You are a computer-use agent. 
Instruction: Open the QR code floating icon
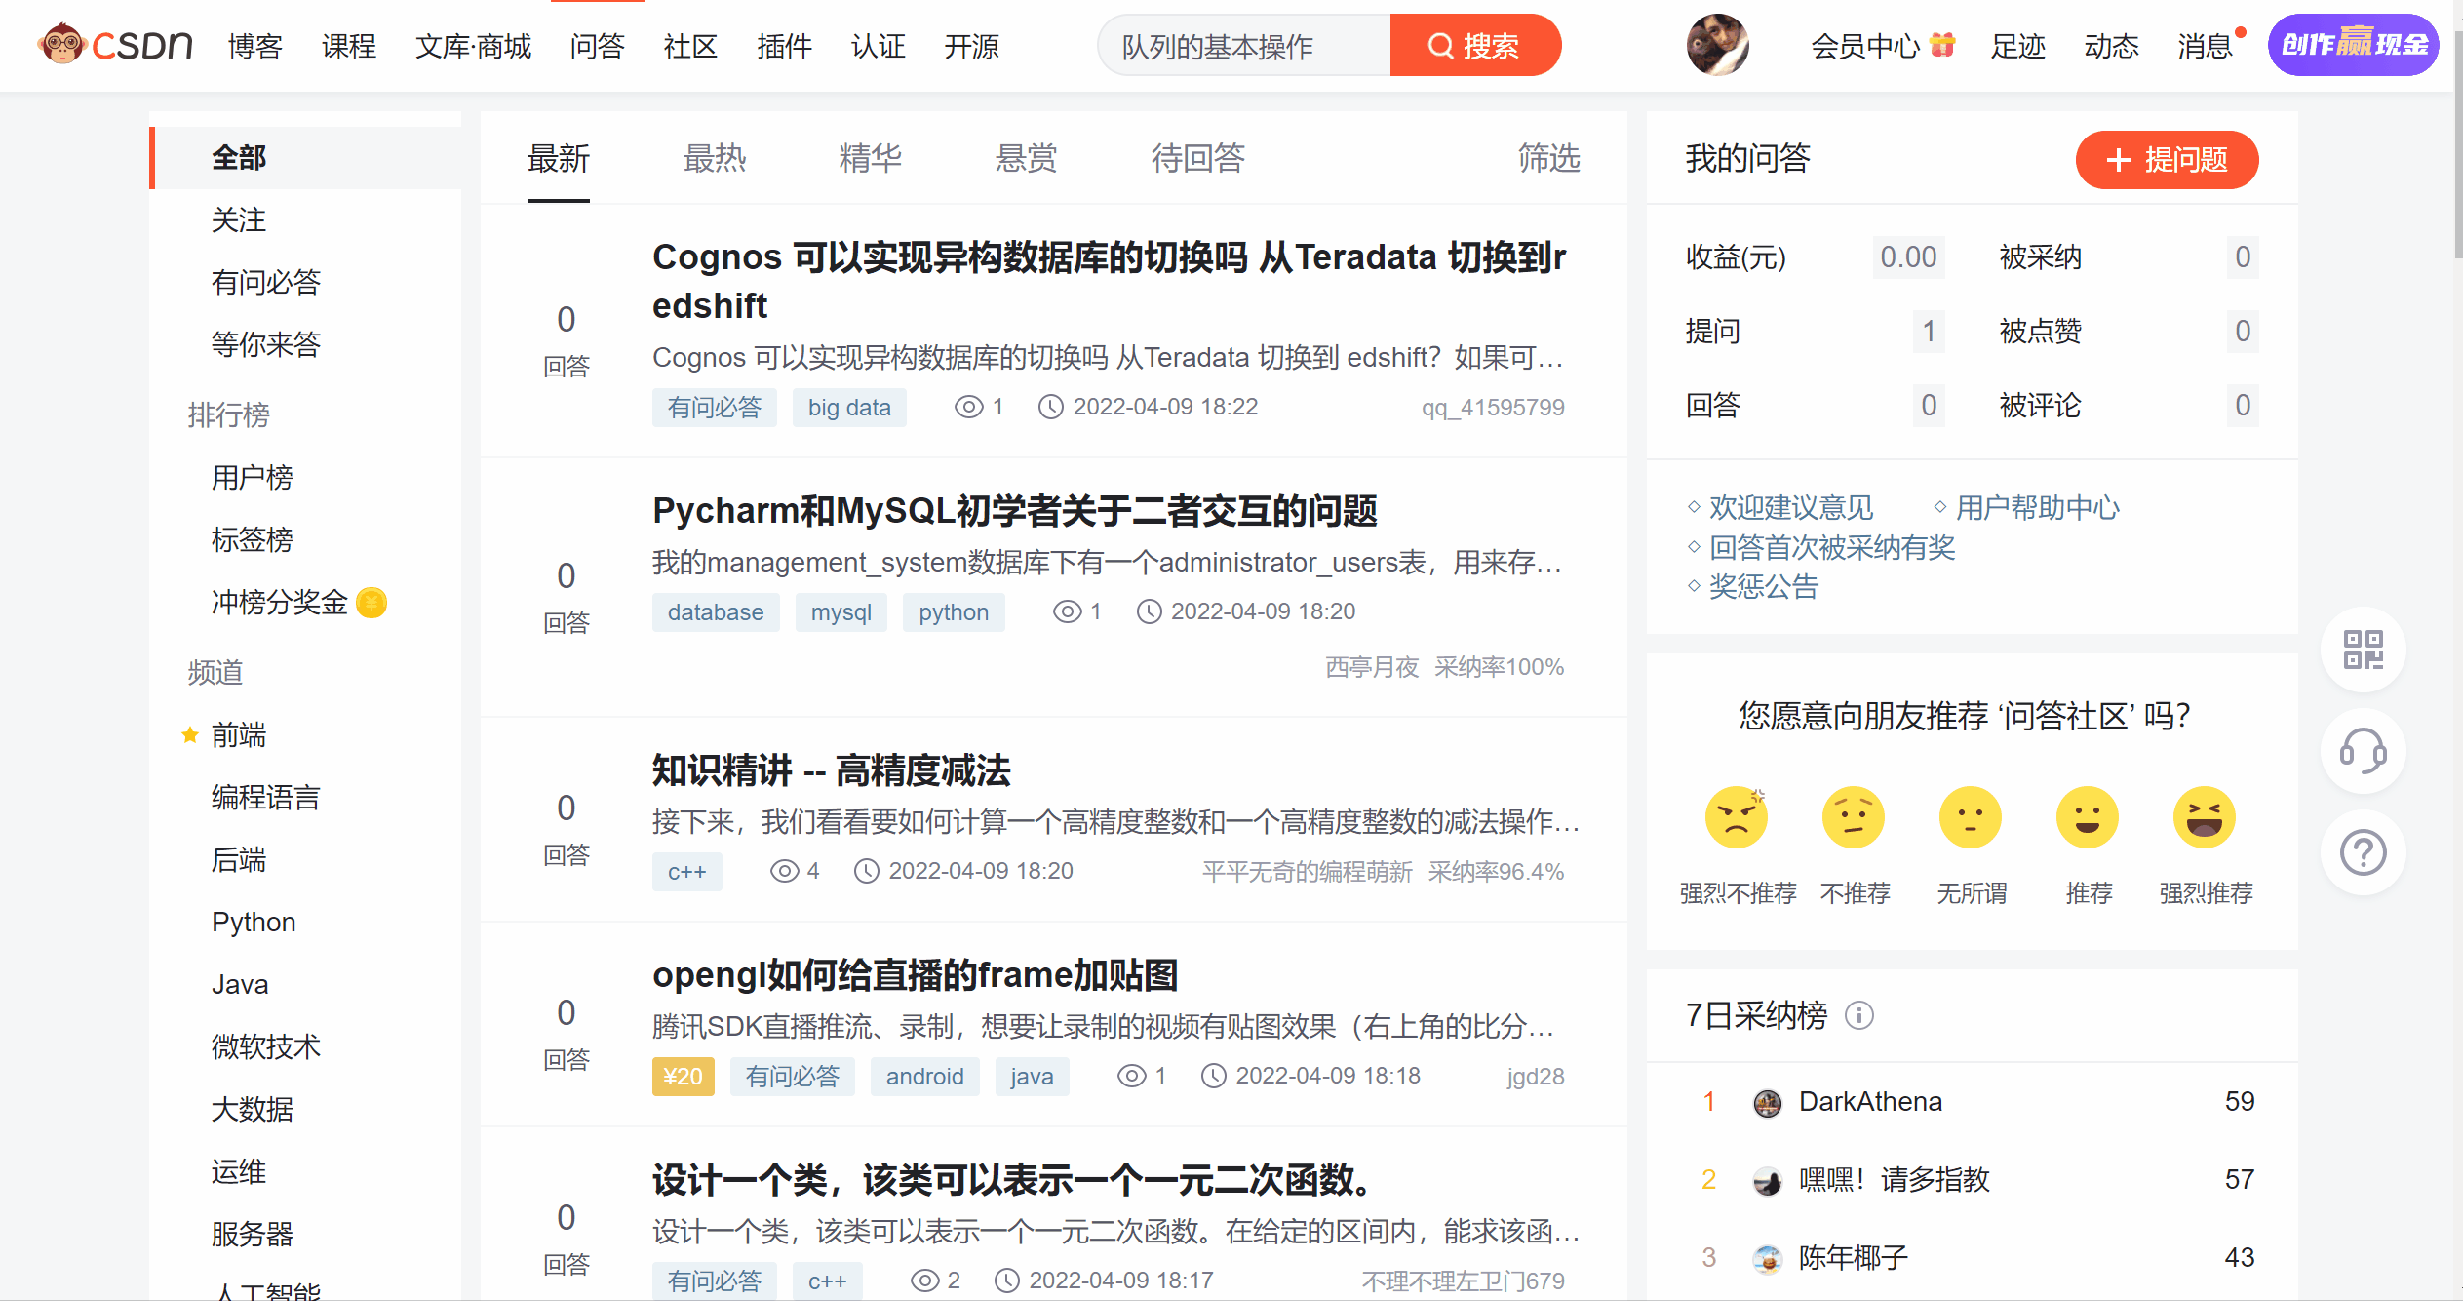point(2363,650)
